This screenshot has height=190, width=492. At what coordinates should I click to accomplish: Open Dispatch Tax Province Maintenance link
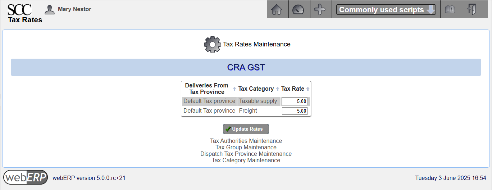coord(246,154)
